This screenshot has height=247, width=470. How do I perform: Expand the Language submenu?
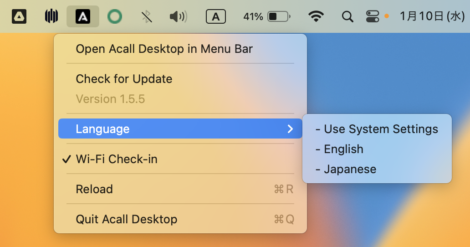[180, 129]
